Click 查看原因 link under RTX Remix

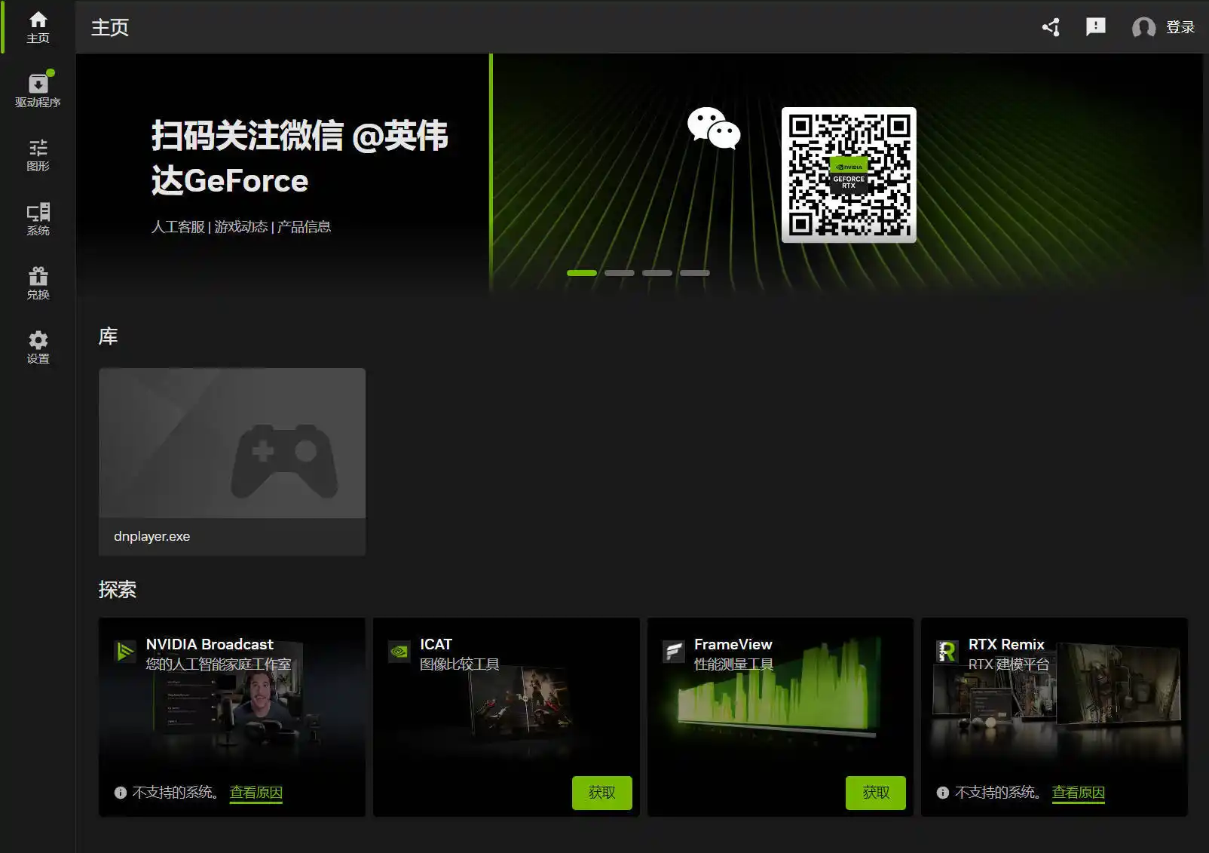[1079, 793]
